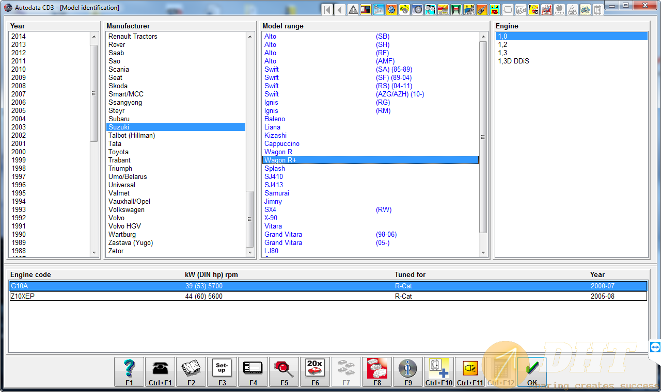661x392 pixels.
Task: Click the magnifier search F5 button
Action: 284,371
